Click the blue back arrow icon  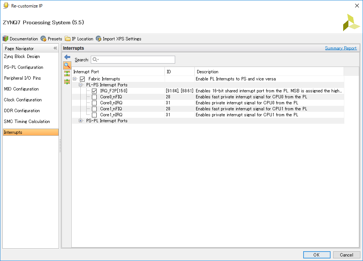[x=67, y=57]
